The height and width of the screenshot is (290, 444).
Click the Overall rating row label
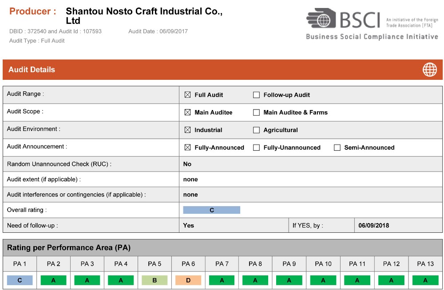[27, 210]
